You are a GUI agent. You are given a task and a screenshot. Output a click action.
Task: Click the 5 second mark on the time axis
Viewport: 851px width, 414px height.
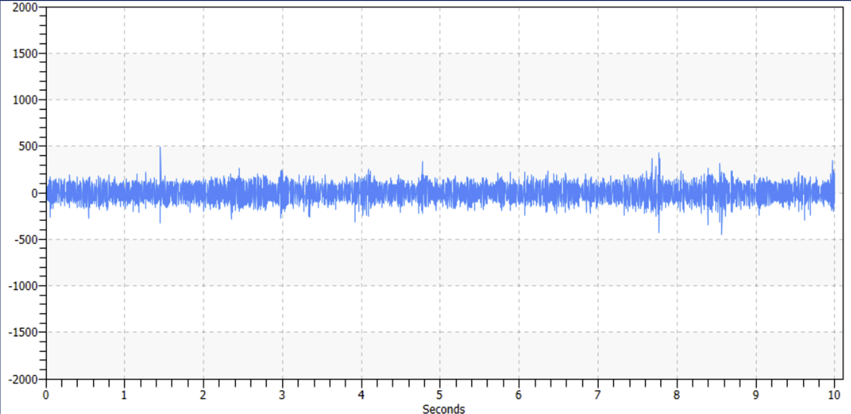pyautogui.click(x=440, y=395)
